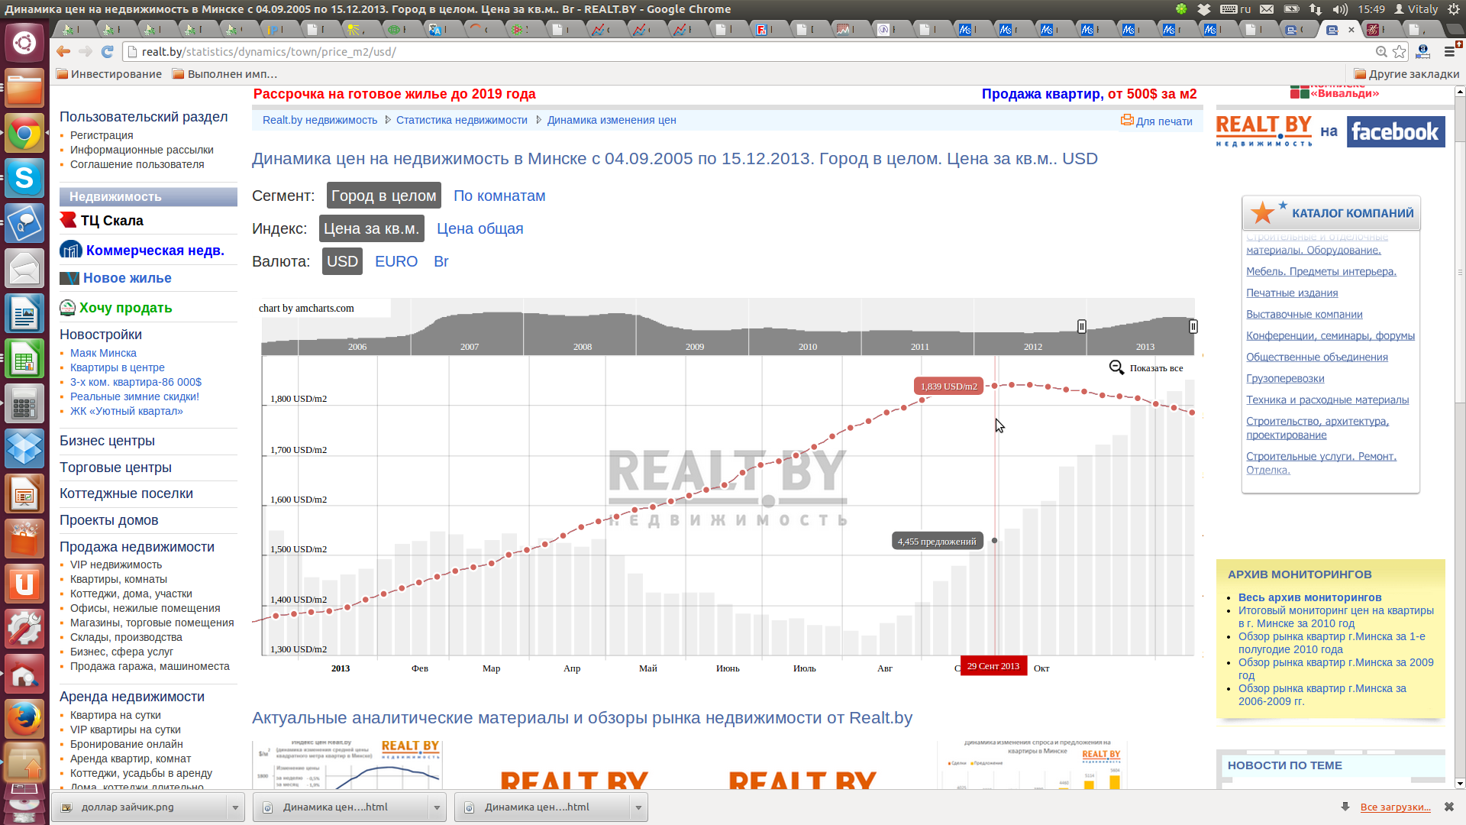Open Ubuntu One dock icon

pos(24,584)
